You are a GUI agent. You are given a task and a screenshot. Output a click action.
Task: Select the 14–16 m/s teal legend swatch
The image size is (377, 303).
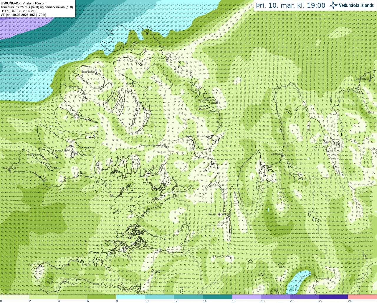[217, 297]
